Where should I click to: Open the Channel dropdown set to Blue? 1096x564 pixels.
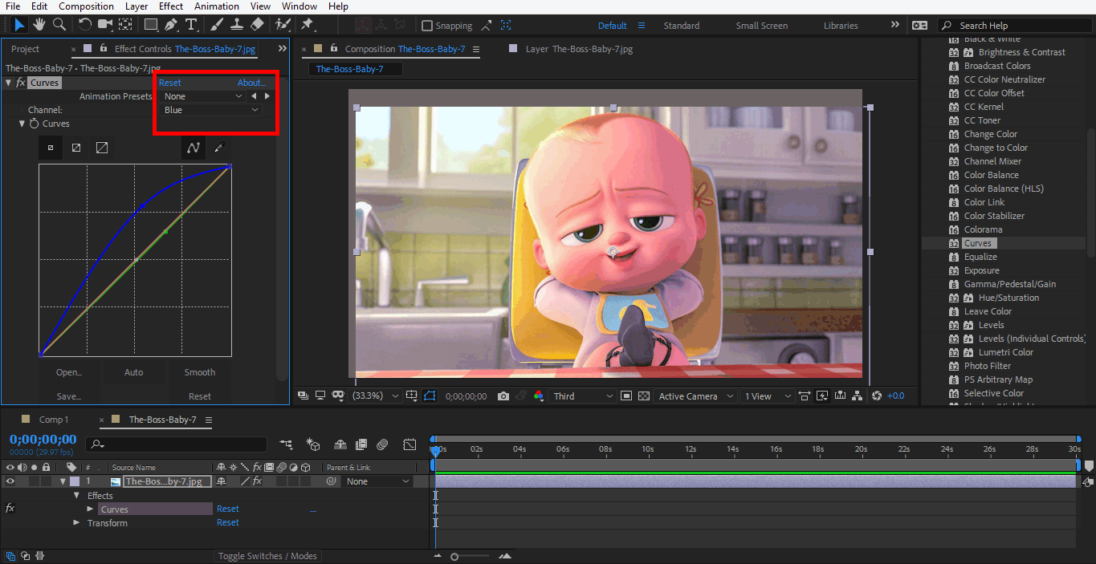point(211,110)
